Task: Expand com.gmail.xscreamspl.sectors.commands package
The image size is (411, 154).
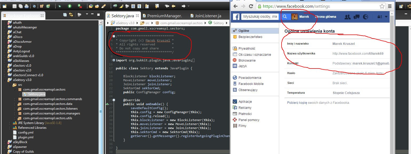Action: pyautogui.click(x=15, y=99)
